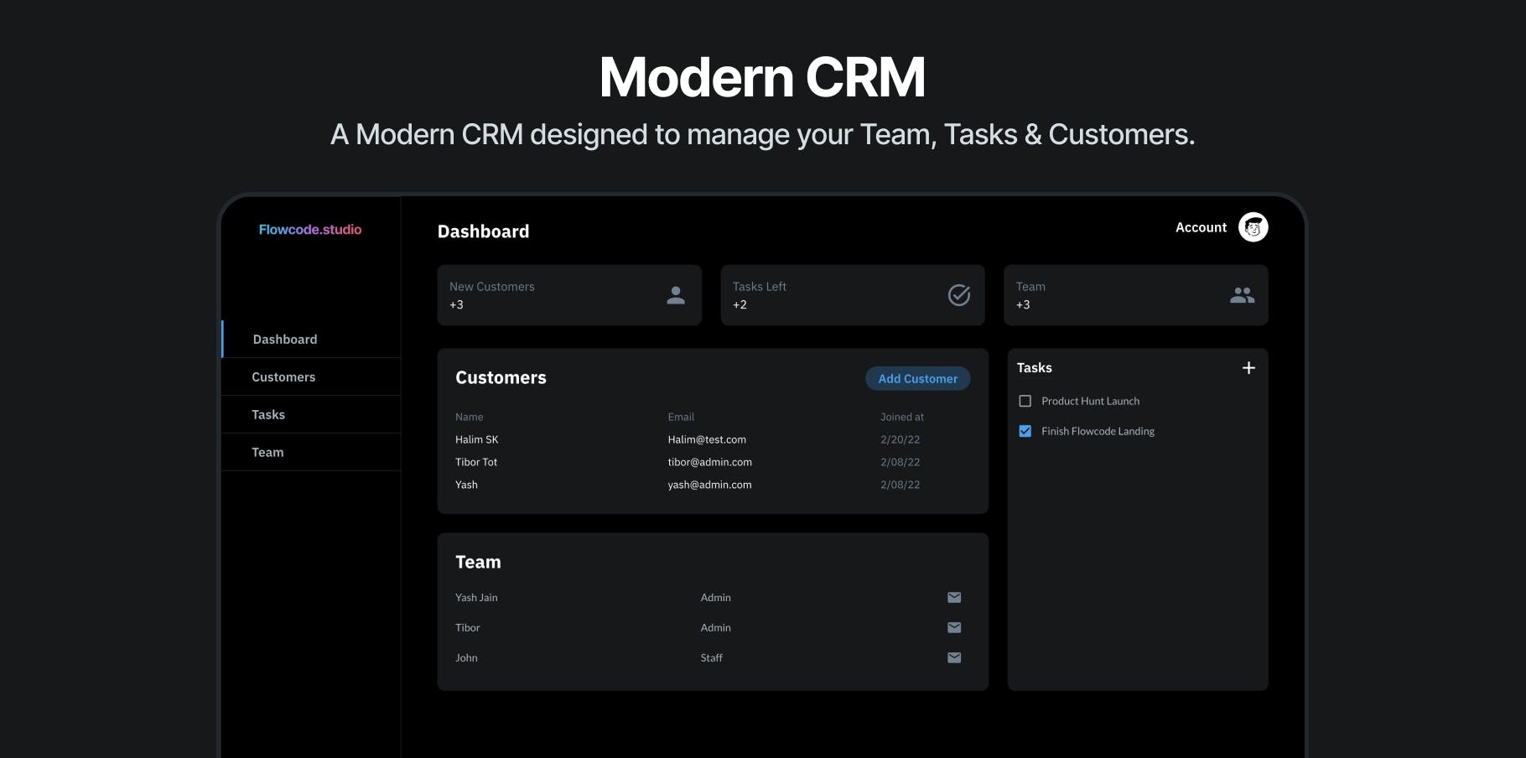This screenshot has width=1526, height=758.
Task: Click the Flowcode.studio logo
Action: tap(310, 229)
